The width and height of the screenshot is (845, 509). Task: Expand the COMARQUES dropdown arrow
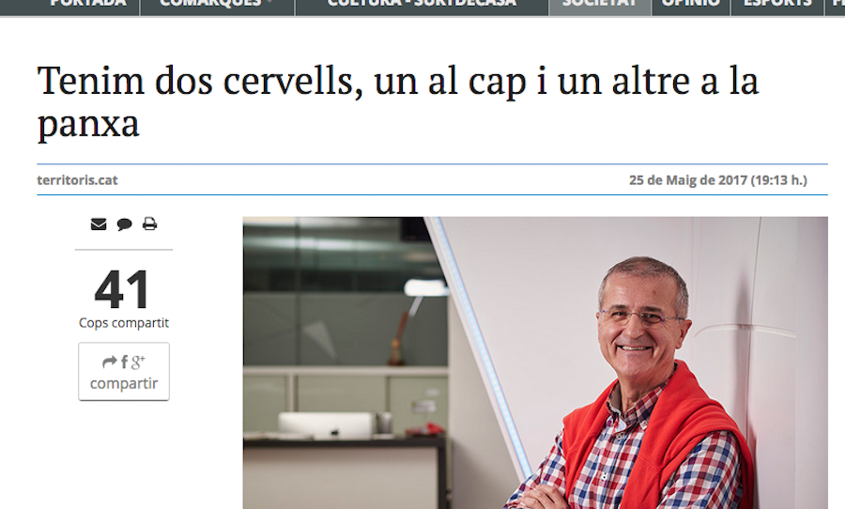point(269,2)
